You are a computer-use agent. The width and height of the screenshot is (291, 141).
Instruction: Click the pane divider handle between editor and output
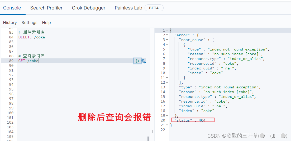152,131
